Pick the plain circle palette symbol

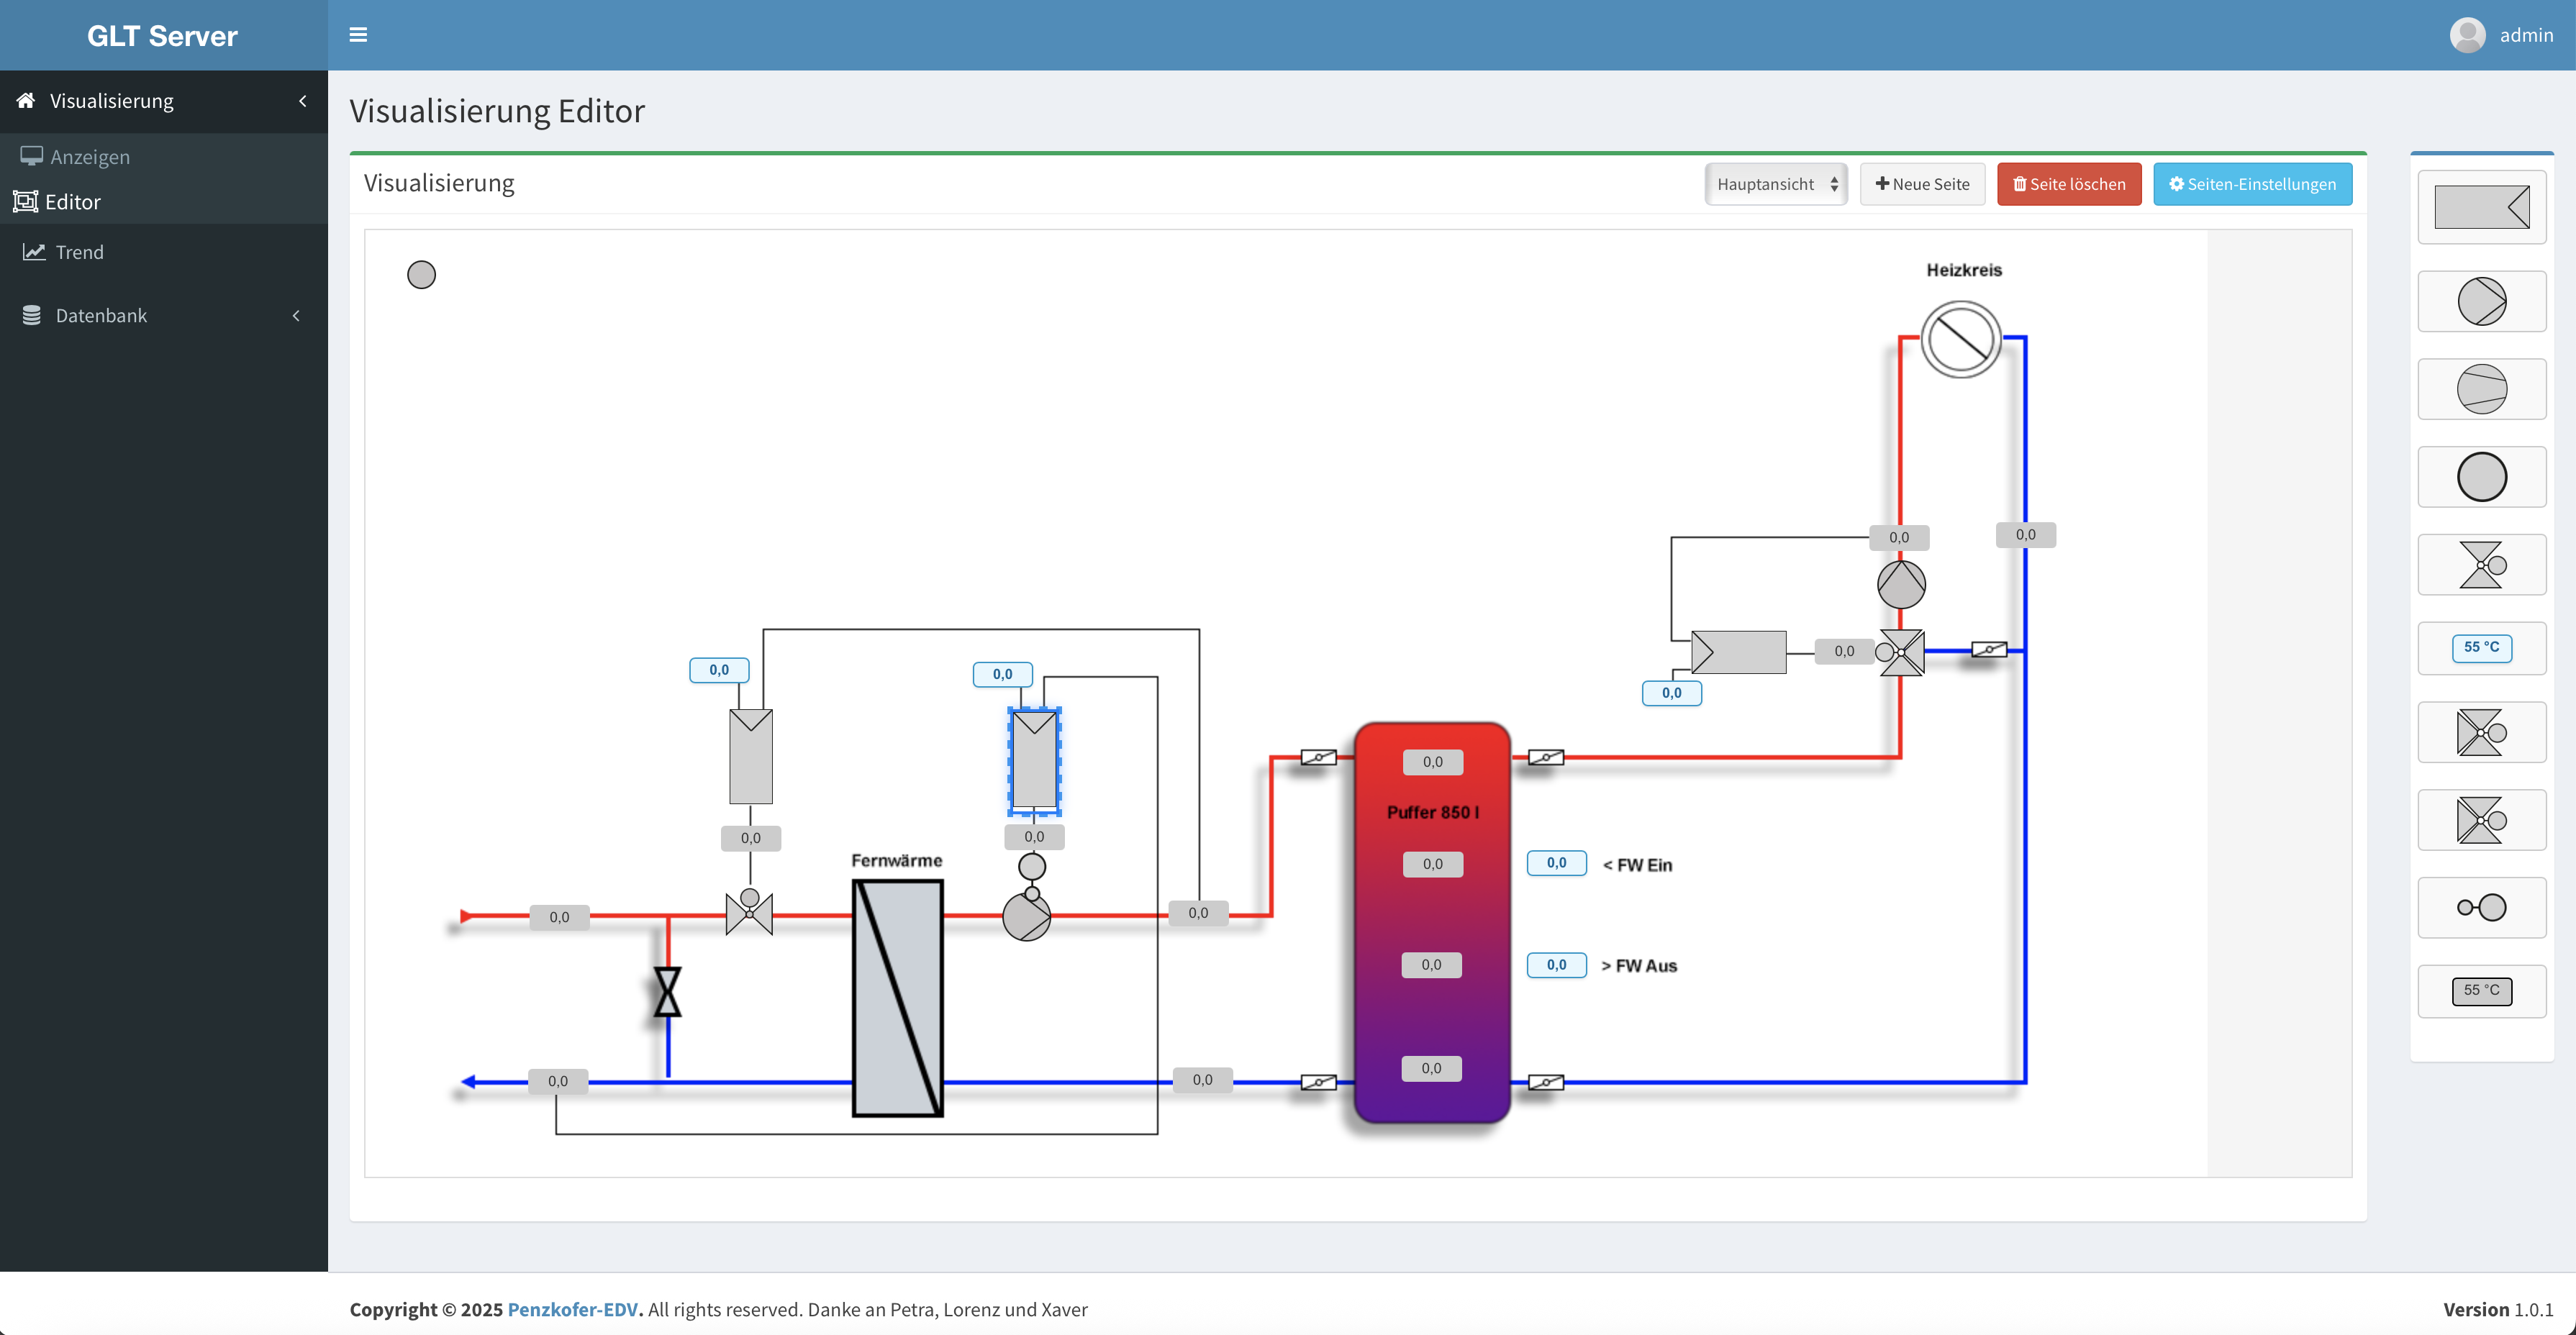2481,477
